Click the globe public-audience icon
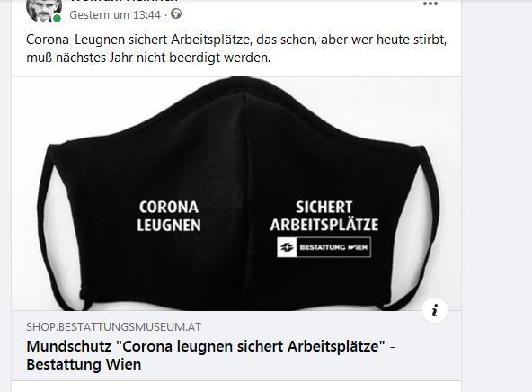The width and height of the screenshot is (532, 392). pyautogui.click(x=176, y=13)
